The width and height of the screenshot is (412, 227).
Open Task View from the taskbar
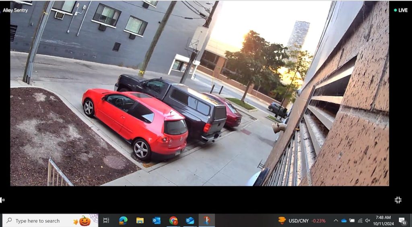106,221
